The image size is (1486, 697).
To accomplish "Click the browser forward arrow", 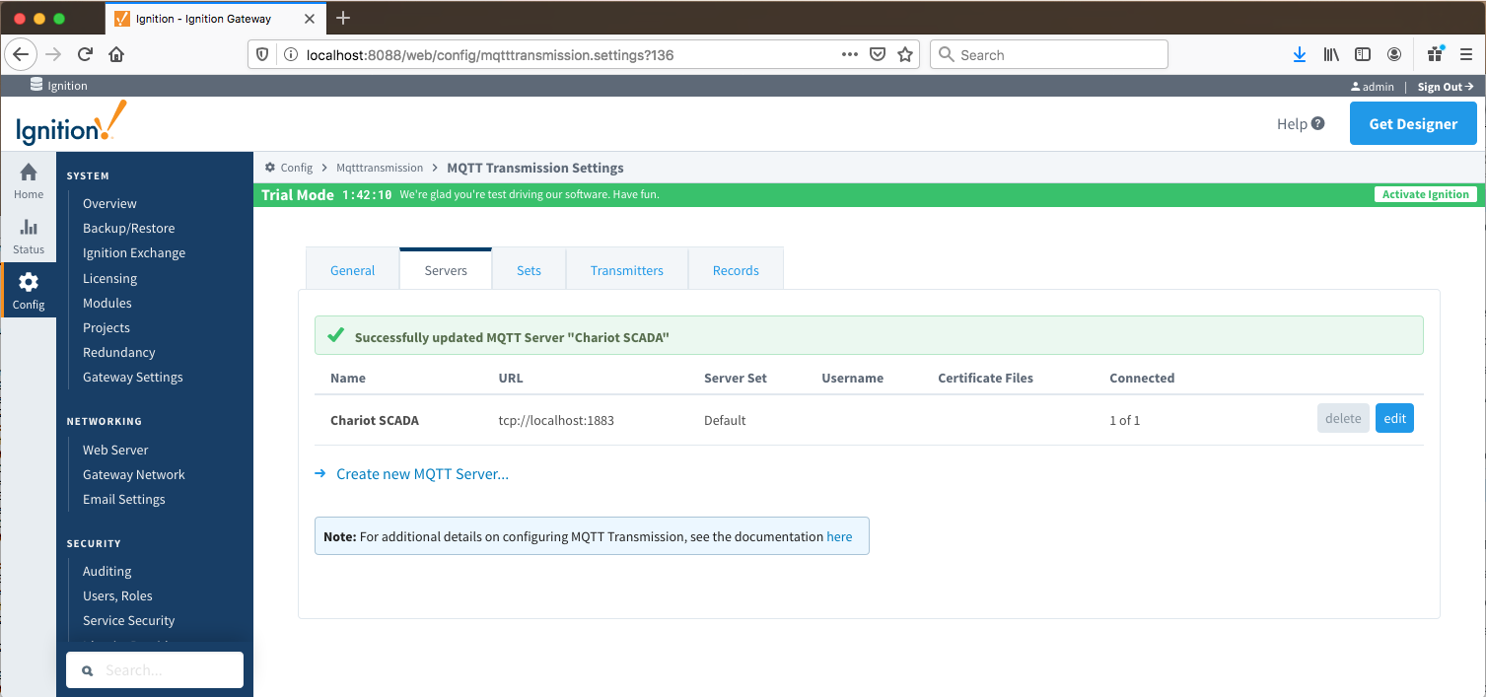I will 53,55.
